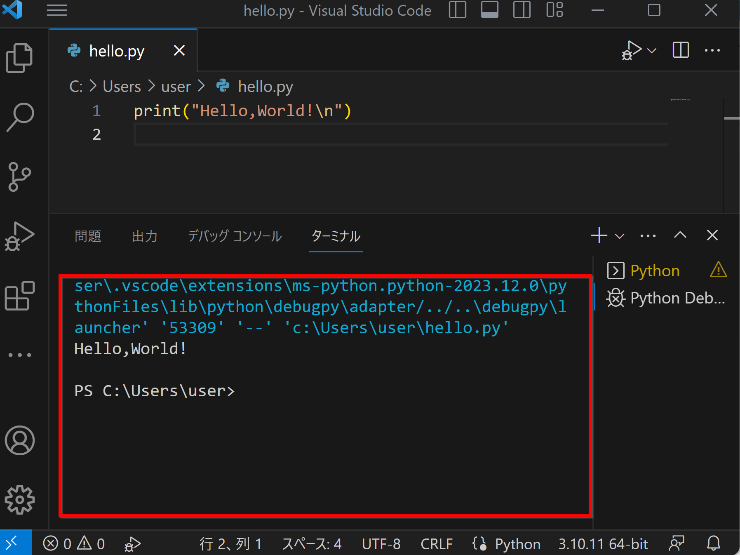Viewport: 740px width, 555px height.
Task: Show additional views ellipsis in activity bar
Action: (x=19, y=355)
